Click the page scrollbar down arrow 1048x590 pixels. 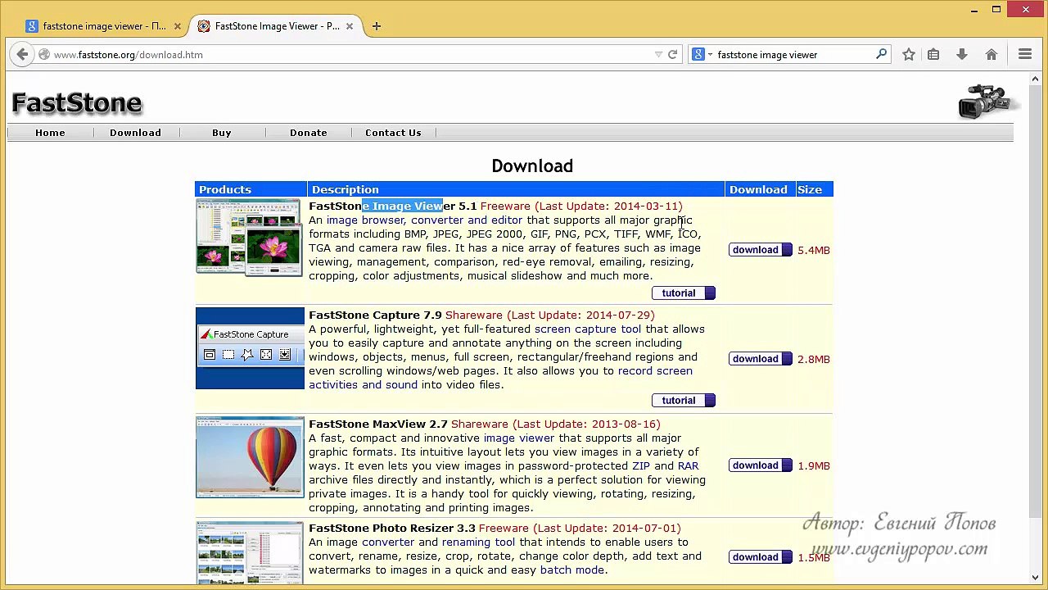pyautogui.click(x=1037, y=577)
